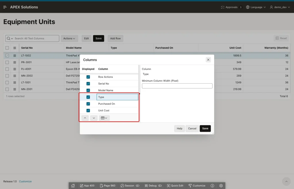Open the Debug developer toolbar item
This screenshot has width=294, height=189.
coord(153,186)
